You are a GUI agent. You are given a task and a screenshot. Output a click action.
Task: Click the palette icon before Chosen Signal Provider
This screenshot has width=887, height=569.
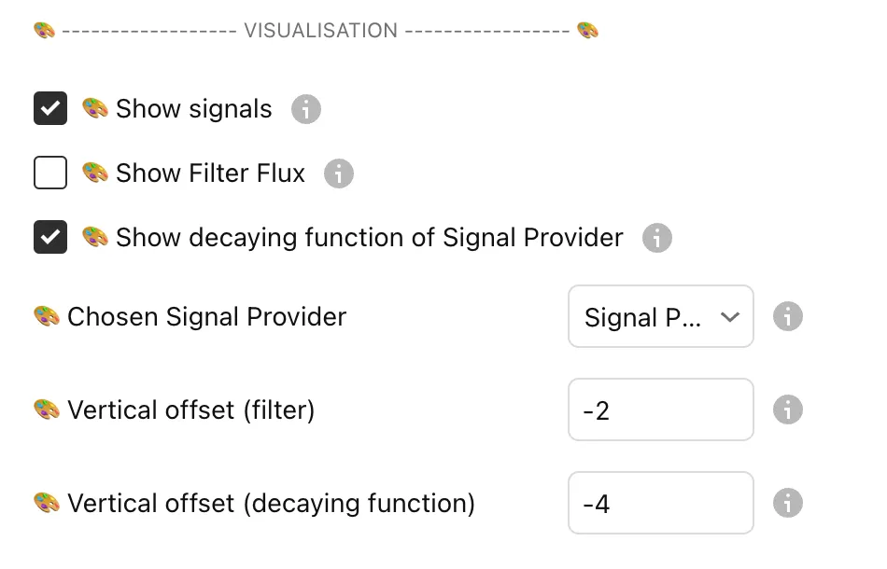point(47,316)
